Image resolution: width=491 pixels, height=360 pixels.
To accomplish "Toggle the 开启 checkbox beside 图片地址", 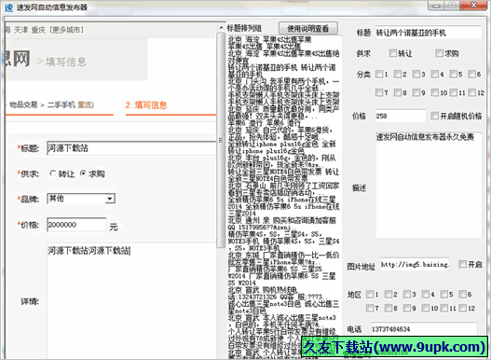I will pyautogui.click(x=462, y=264).
